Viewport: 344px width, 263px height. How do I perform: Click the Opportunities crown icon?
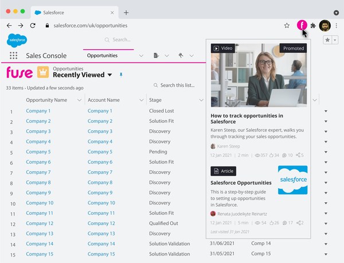click(43, 72)
